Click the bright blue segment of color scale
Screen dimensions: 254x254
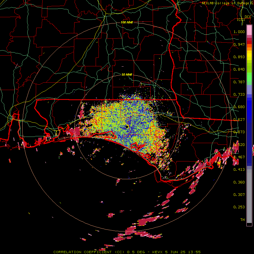[x=249, y=110]
